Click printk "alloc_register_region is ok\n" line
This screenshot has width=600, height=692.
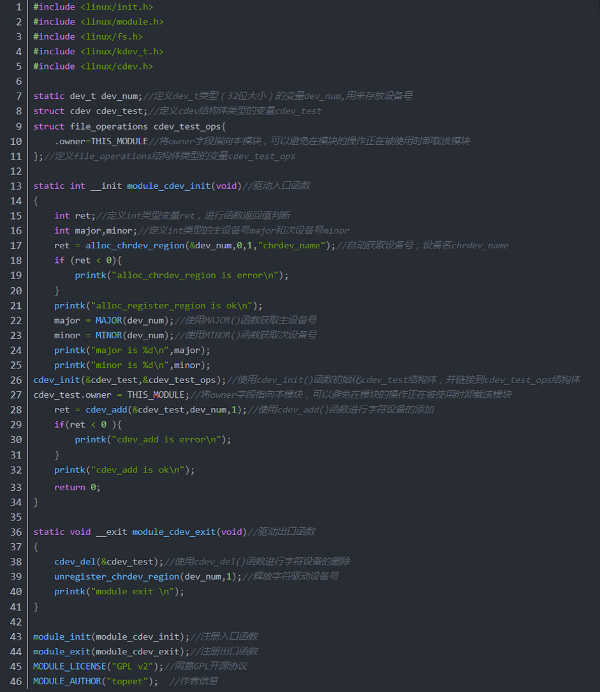(x=158, y=306)
